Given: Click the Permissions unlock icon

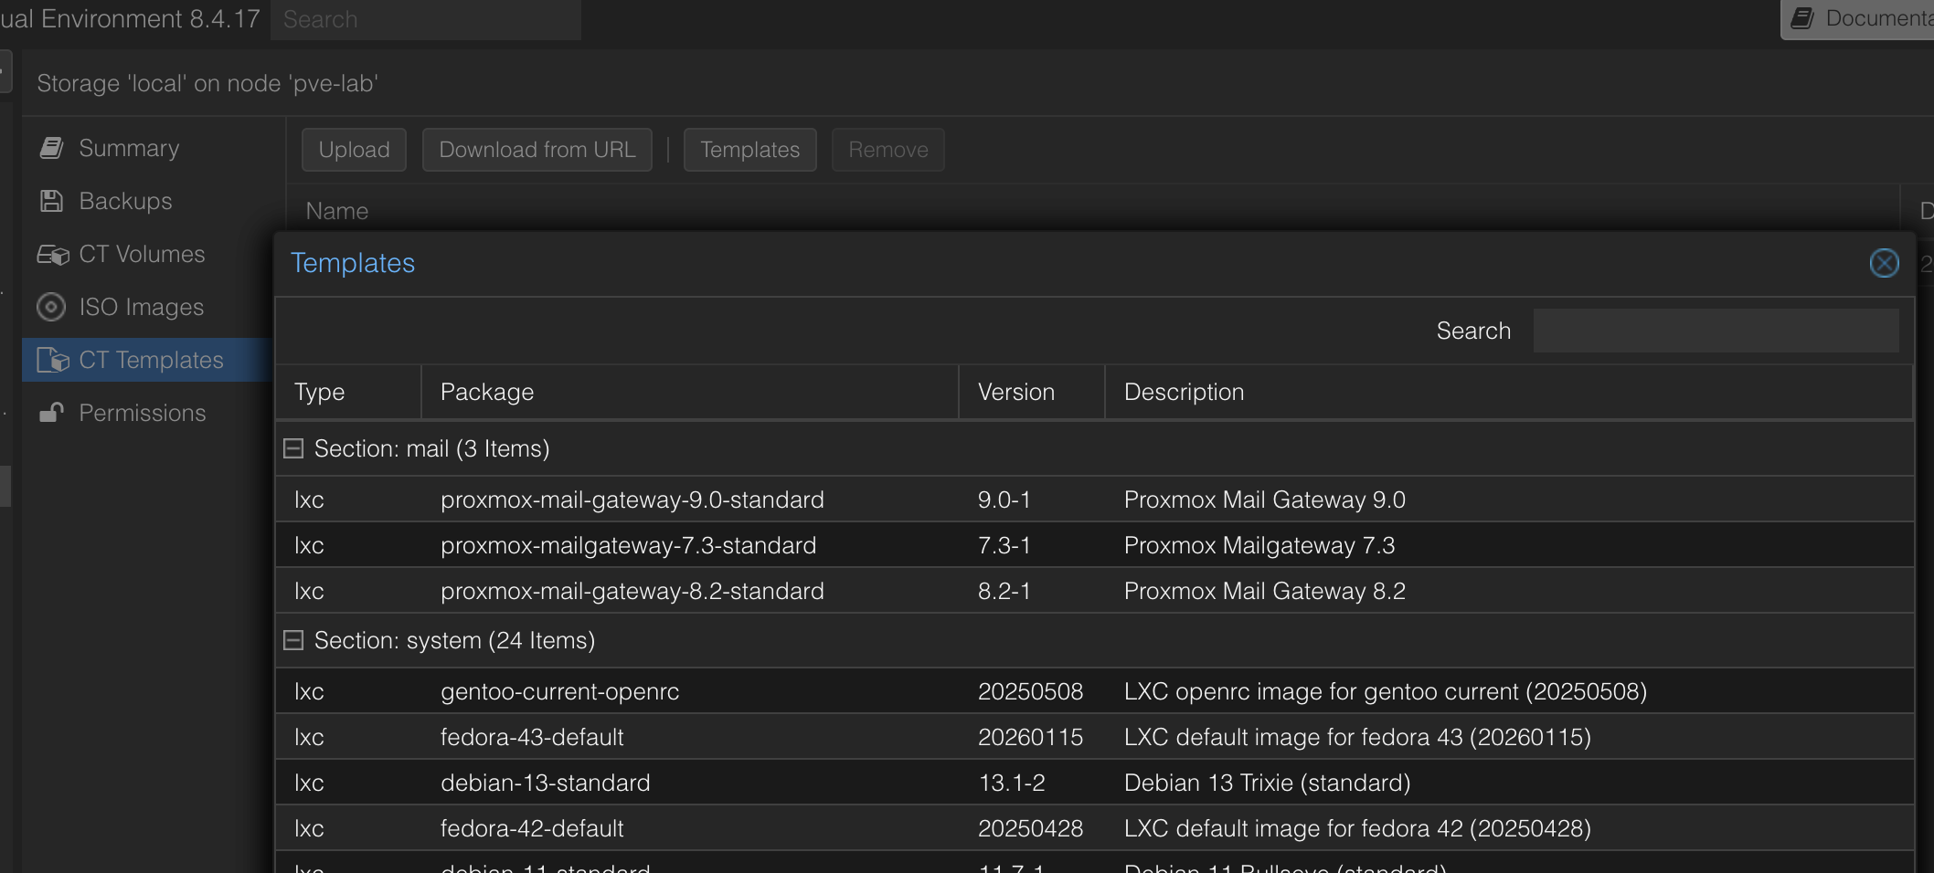Looking at the screenshot, I should pos(52,413).
